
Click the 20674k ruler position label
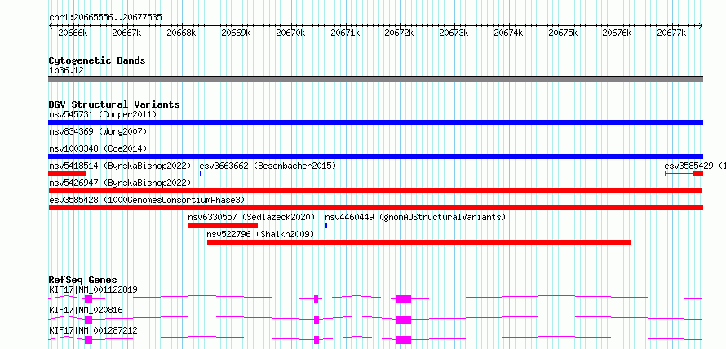click(508, 33)
